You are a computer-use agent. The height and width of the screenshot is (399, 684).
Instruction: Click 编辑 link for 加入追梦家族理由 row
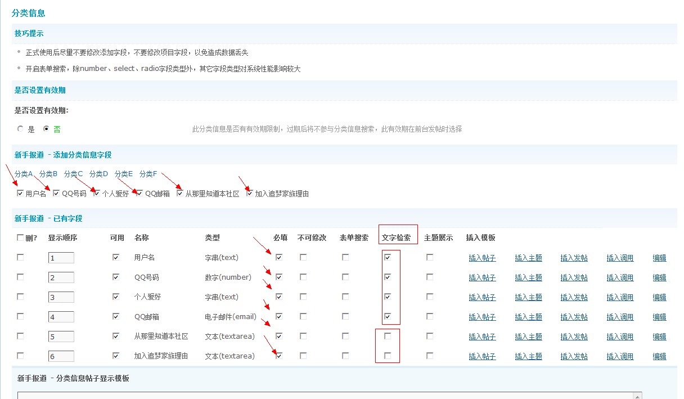coord(659,357)
